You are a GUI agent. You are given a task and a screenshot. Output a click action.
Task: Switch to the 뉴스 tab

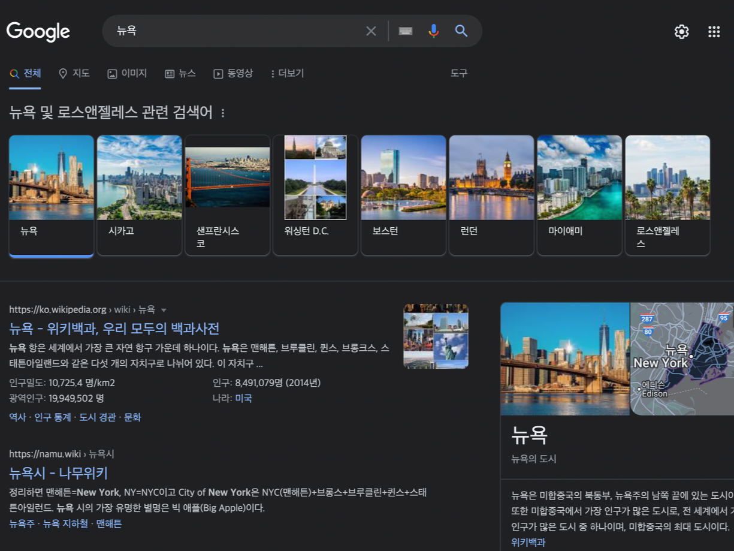point(180,73)
